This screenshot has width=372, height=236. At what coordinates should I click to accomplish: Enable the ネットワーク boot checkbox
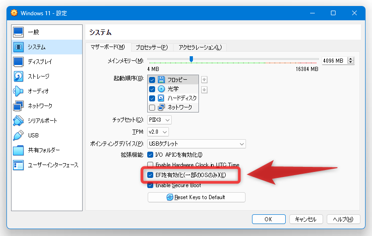pyautogui.click(x=152, y=107)
